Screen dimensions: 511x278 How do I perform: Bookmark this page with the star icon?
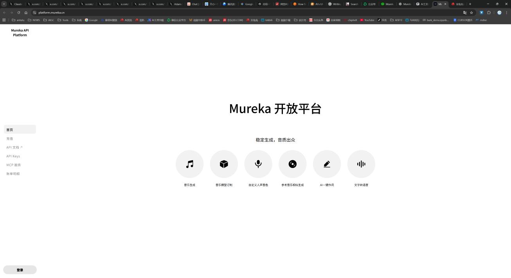471,13
